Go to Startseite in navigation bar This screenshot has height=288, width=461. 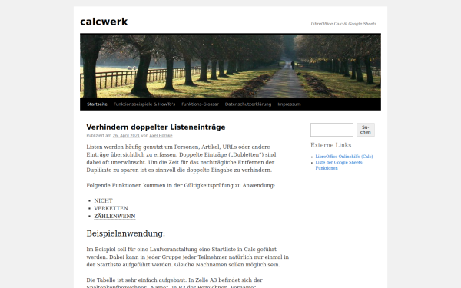point(97,104)
